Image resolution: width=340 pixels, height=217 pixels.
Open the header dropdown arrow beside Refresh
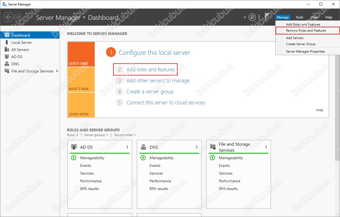[x=245, y=17]
